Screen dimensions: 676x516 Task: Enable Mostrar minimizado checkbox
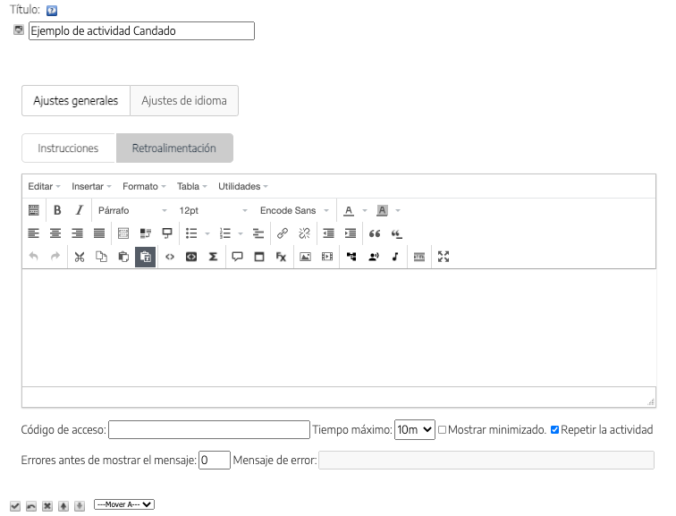coord(442,430)
